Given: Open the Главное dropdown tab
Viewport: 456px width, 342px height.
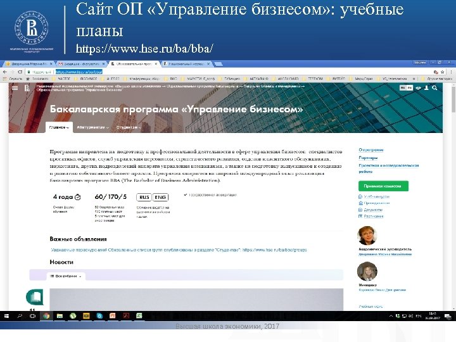Looking at the screenshot, I should 59,127.
